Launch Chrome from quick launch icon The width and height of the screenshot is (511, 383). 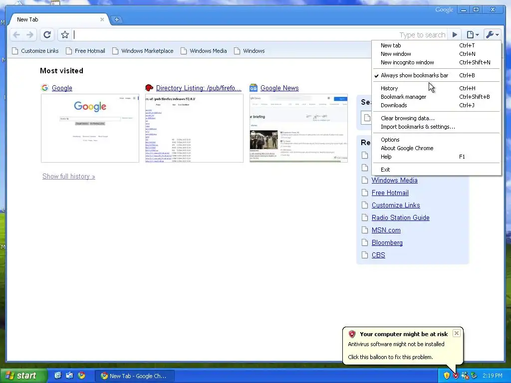pyautogui.click(x=81, y=376)
